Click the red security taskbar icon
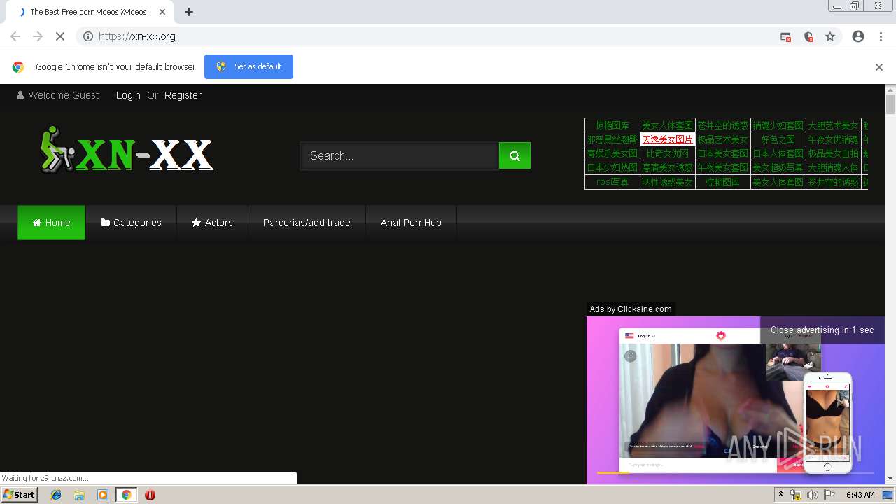Screen dimensions: 896x504 (150, 495)
